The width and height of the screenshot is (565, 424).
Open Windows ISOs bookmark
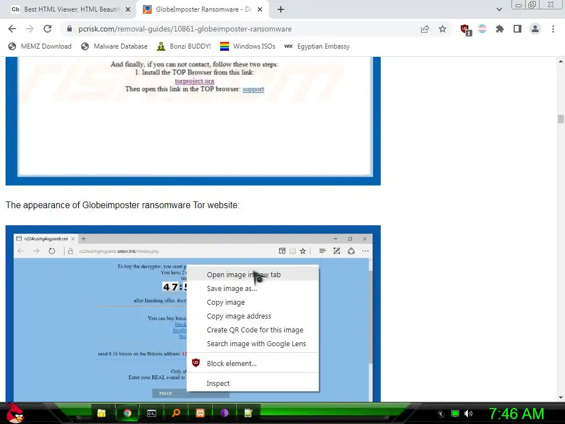click(x=248, y=46)
